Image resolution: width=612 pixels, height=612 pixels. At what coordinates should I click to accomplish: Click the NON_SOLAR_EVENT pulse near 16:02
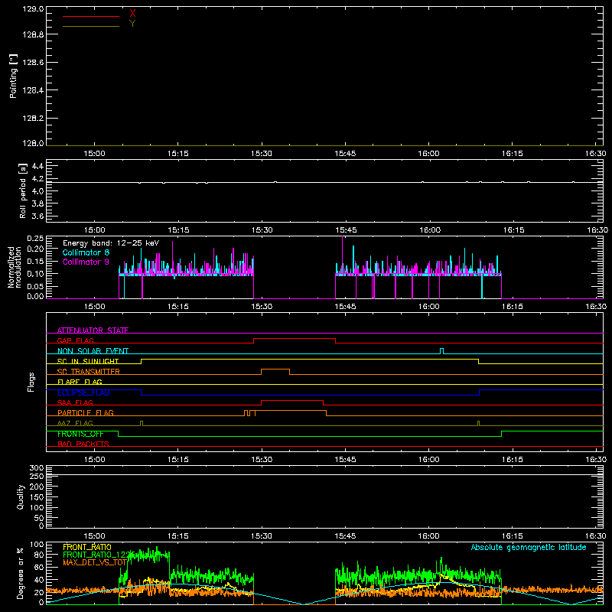click(442, 351)
